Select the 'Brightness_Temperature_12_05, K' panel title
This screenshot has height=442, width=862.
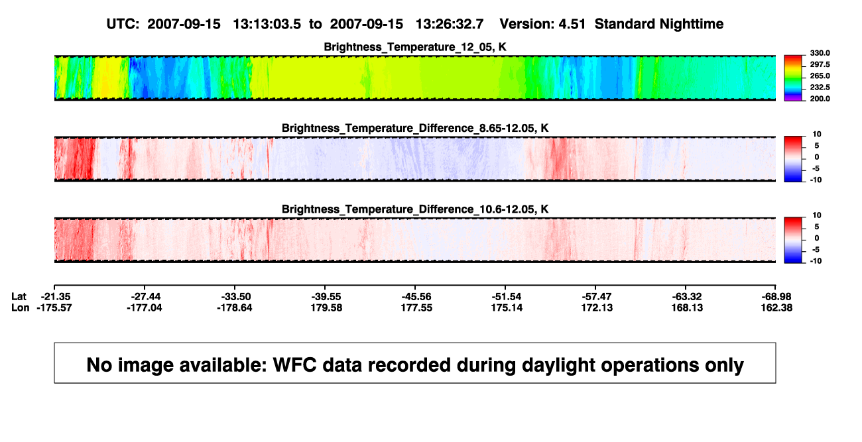tap(415, 47)
